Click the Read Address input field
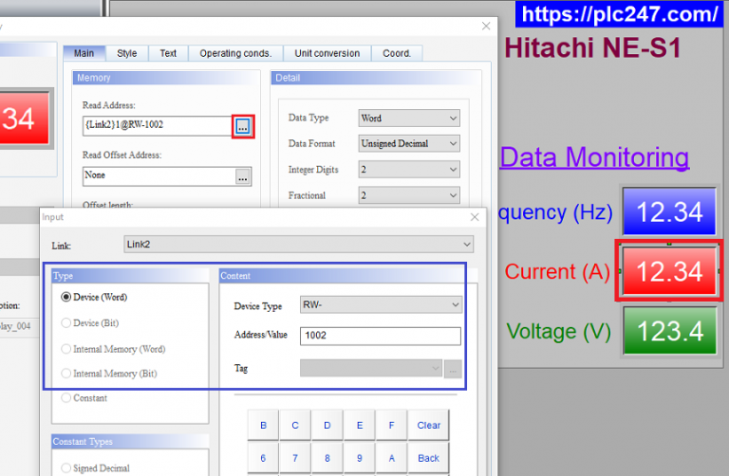Viewport: 729px width, 476px height. [x=158, y=126]
